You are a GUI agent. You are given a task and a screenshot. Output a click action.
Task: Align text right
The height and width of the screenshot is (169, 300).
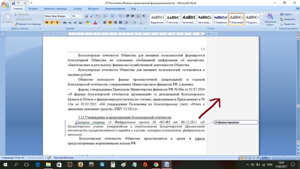coord(115,23)
